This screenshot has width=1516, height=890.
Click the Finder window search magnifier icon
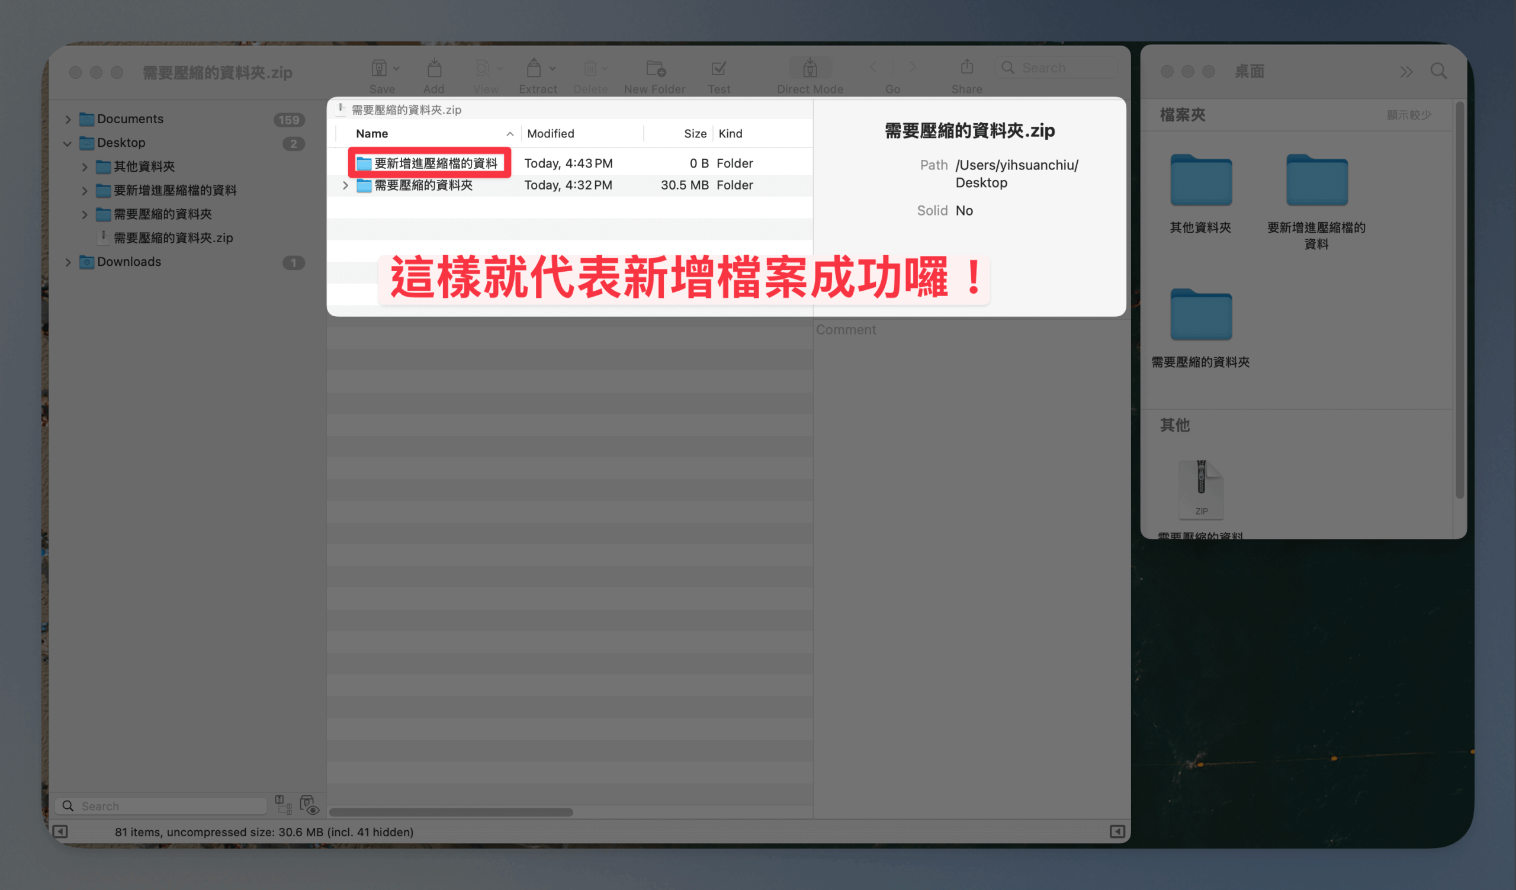[1438, 72]
